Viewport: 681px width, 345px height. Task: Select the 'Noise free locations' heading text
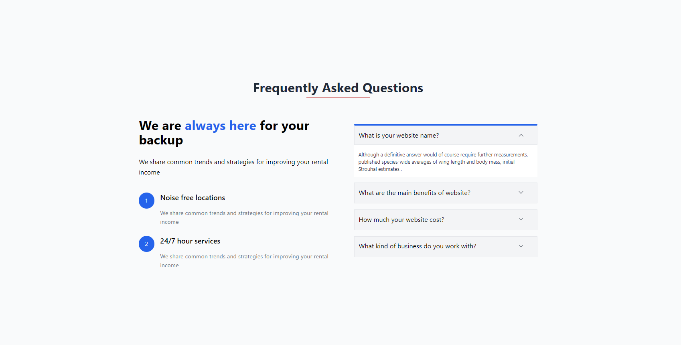193,197
